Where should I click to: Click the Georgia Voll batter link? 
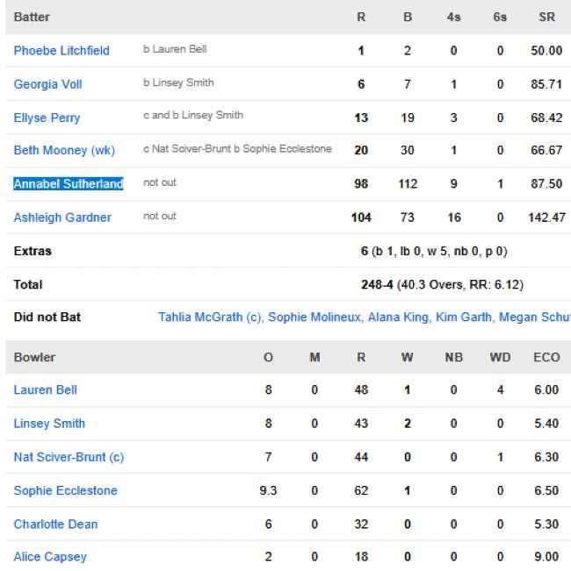pos(47,84)
